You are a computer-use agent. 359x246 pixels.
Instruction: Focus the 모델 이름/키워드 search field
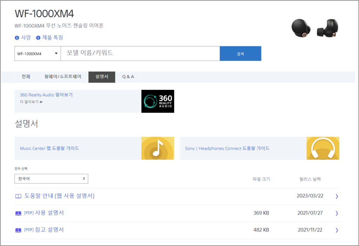coord(140,54)
